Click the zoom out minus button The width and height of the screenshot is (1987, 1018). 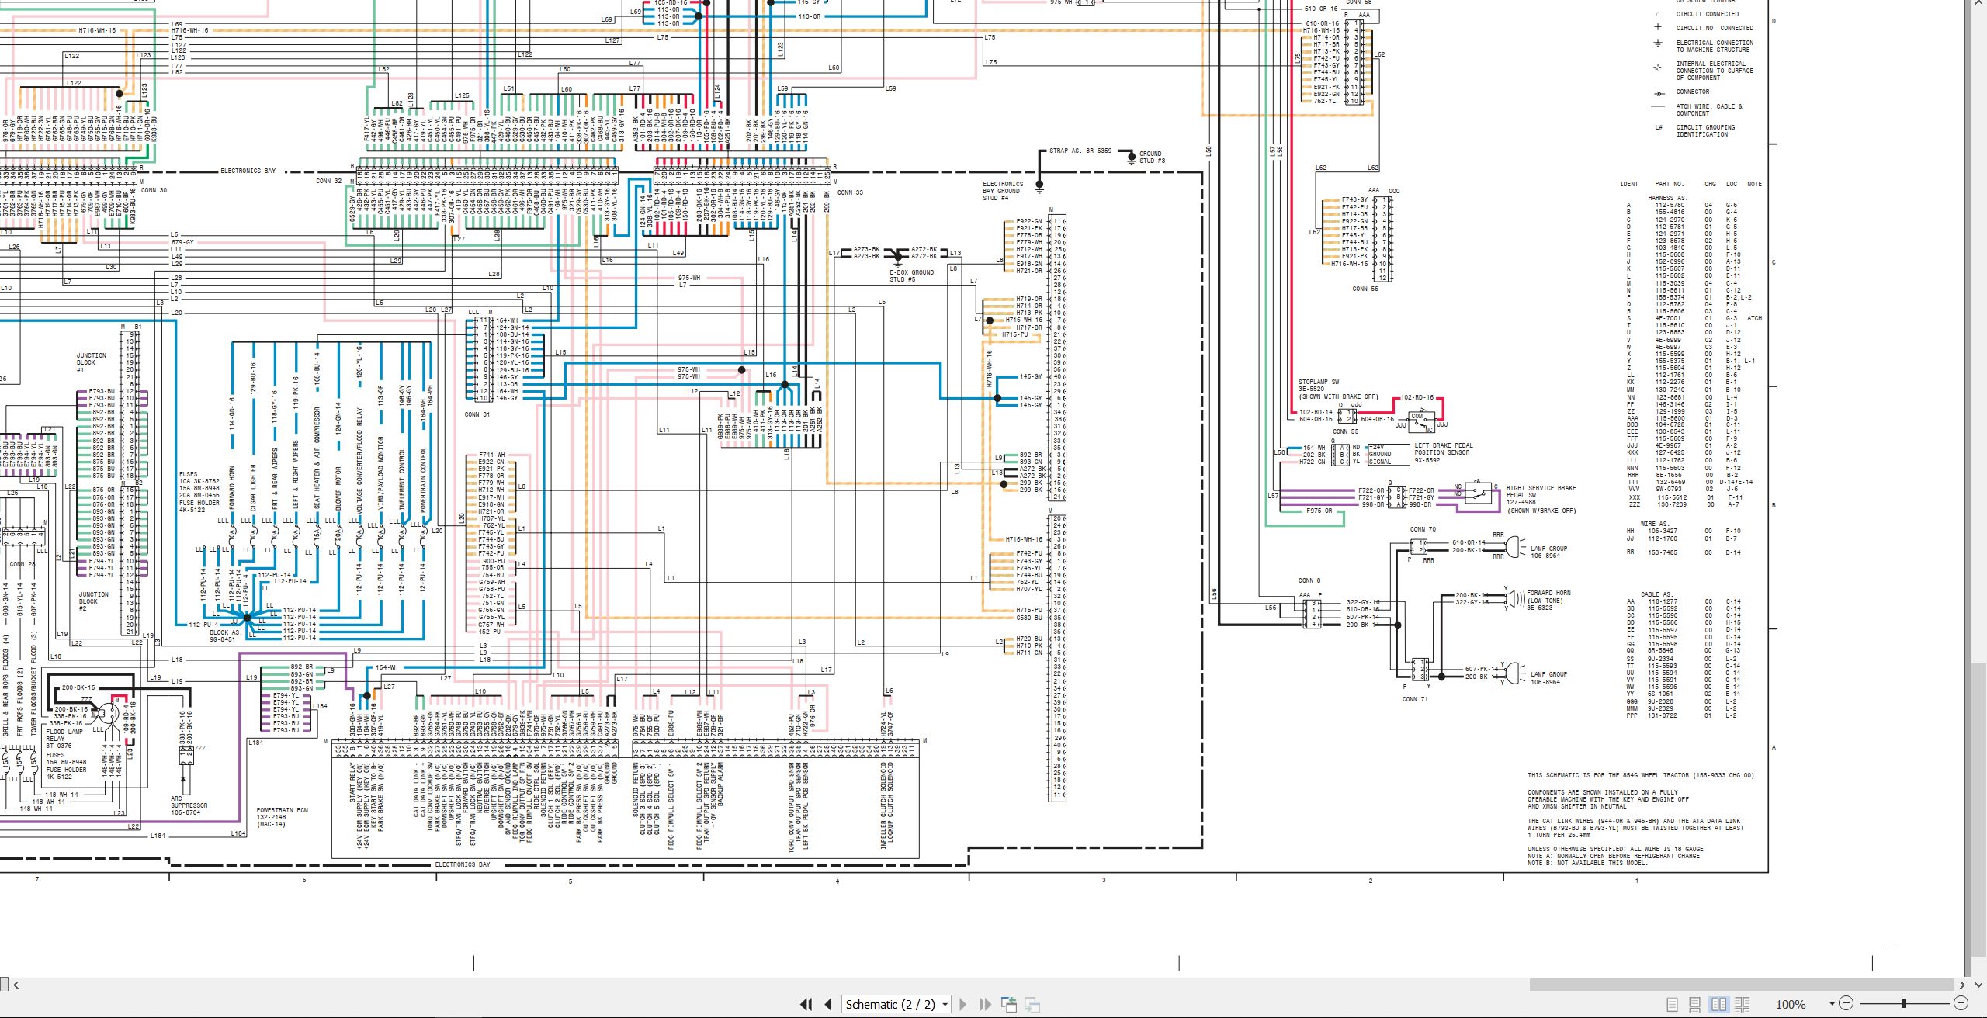click(x=1847, y=1003)
